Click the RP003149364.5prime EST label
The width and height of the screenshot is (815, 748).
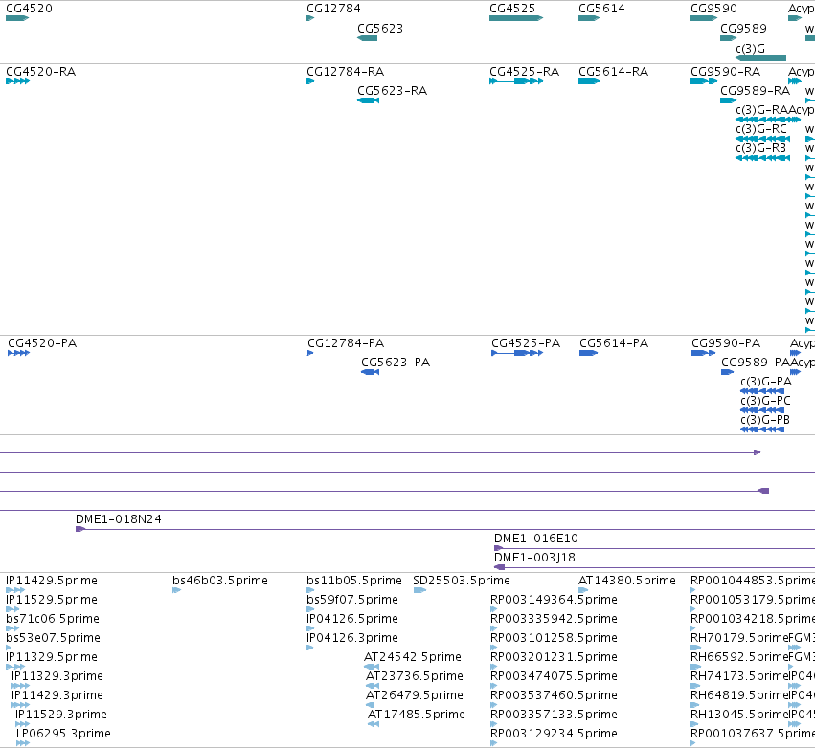click(554, 600)
